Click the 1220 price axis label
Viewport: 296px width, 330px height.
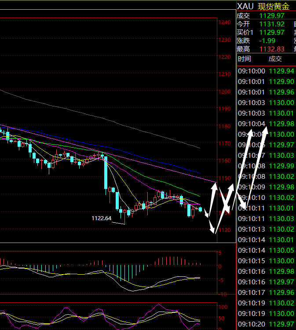pos(225,57)
